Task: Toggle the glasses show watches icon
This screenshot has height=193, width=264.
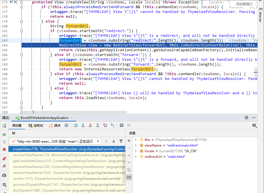Action: click(x=129, y=177)
